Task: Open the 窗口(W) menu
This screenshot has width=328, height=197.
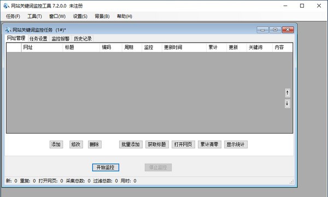Action: [57, 16]
